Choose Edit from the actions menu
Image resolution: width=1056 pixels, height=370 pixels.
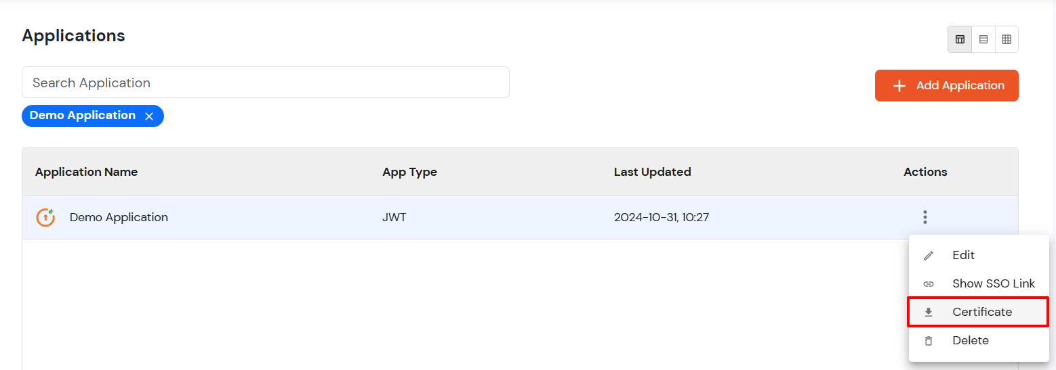pos(963,255)
